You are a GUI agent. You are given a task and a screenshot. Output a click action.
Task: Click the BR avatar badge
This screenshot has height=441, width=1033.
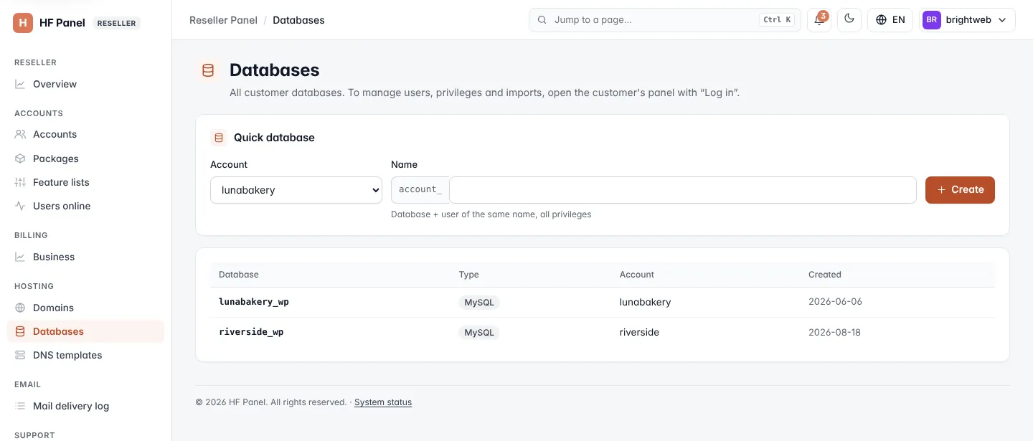932,20
